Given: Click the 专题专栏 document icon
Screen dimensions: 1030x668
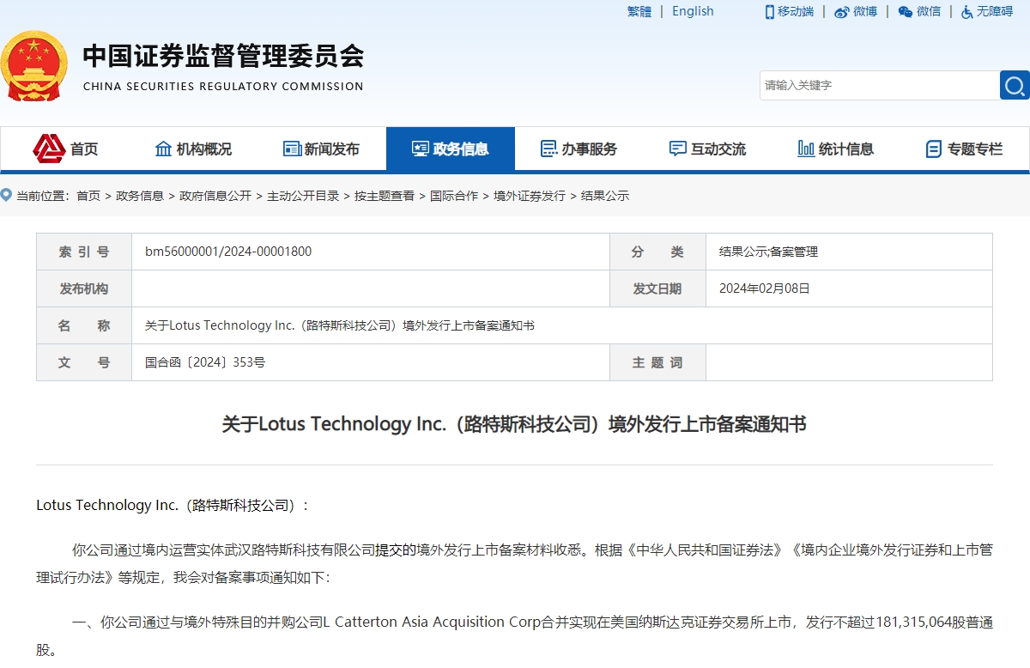Looking at the screenshot, I should coord(932,148).
